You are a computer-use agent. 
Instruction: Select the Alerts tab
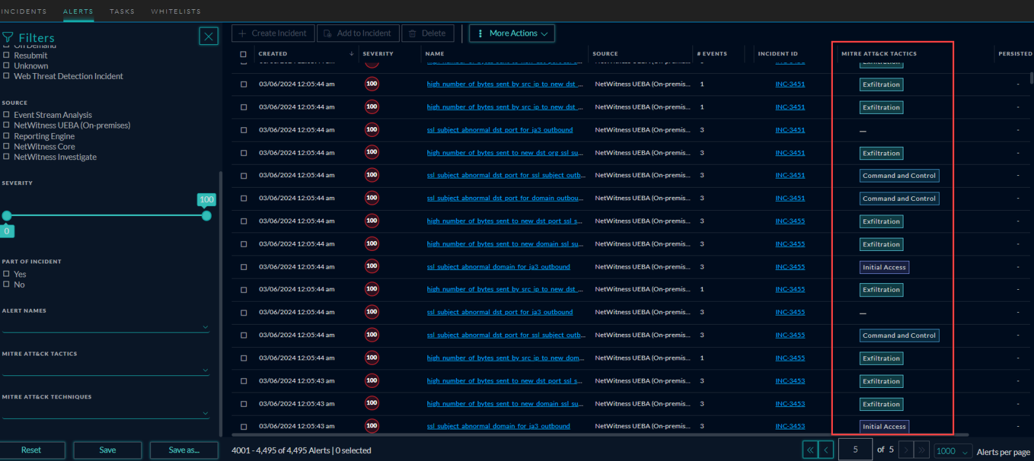pos(78,11)
